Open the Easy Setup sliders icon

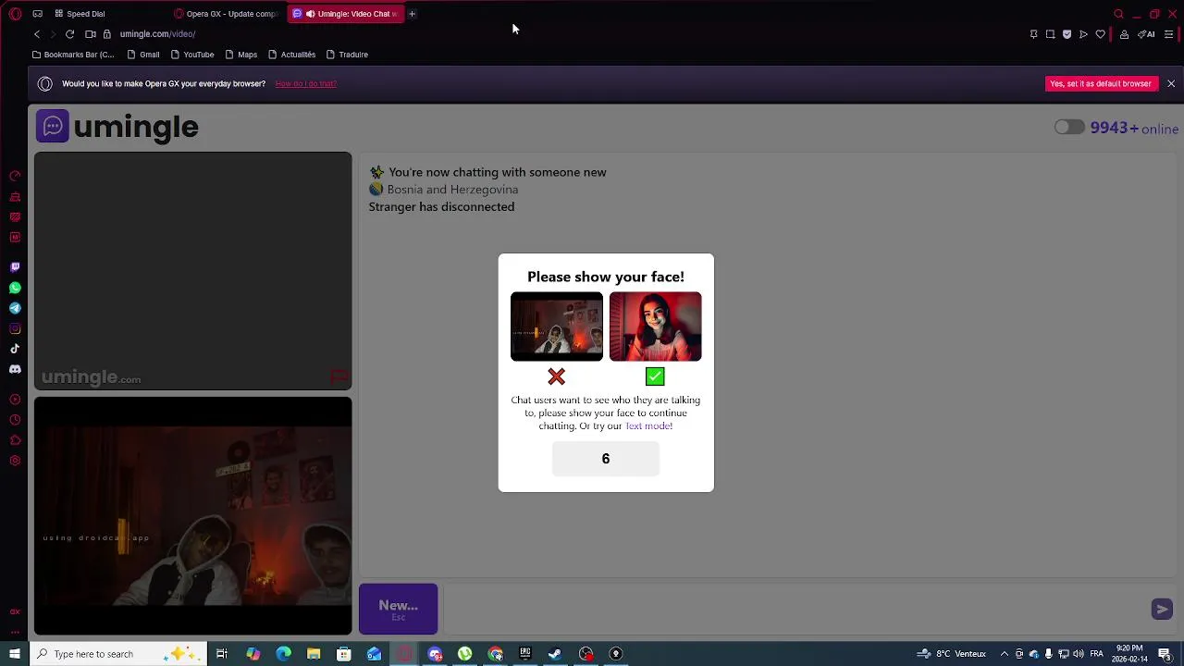(x=1169, y=34)
